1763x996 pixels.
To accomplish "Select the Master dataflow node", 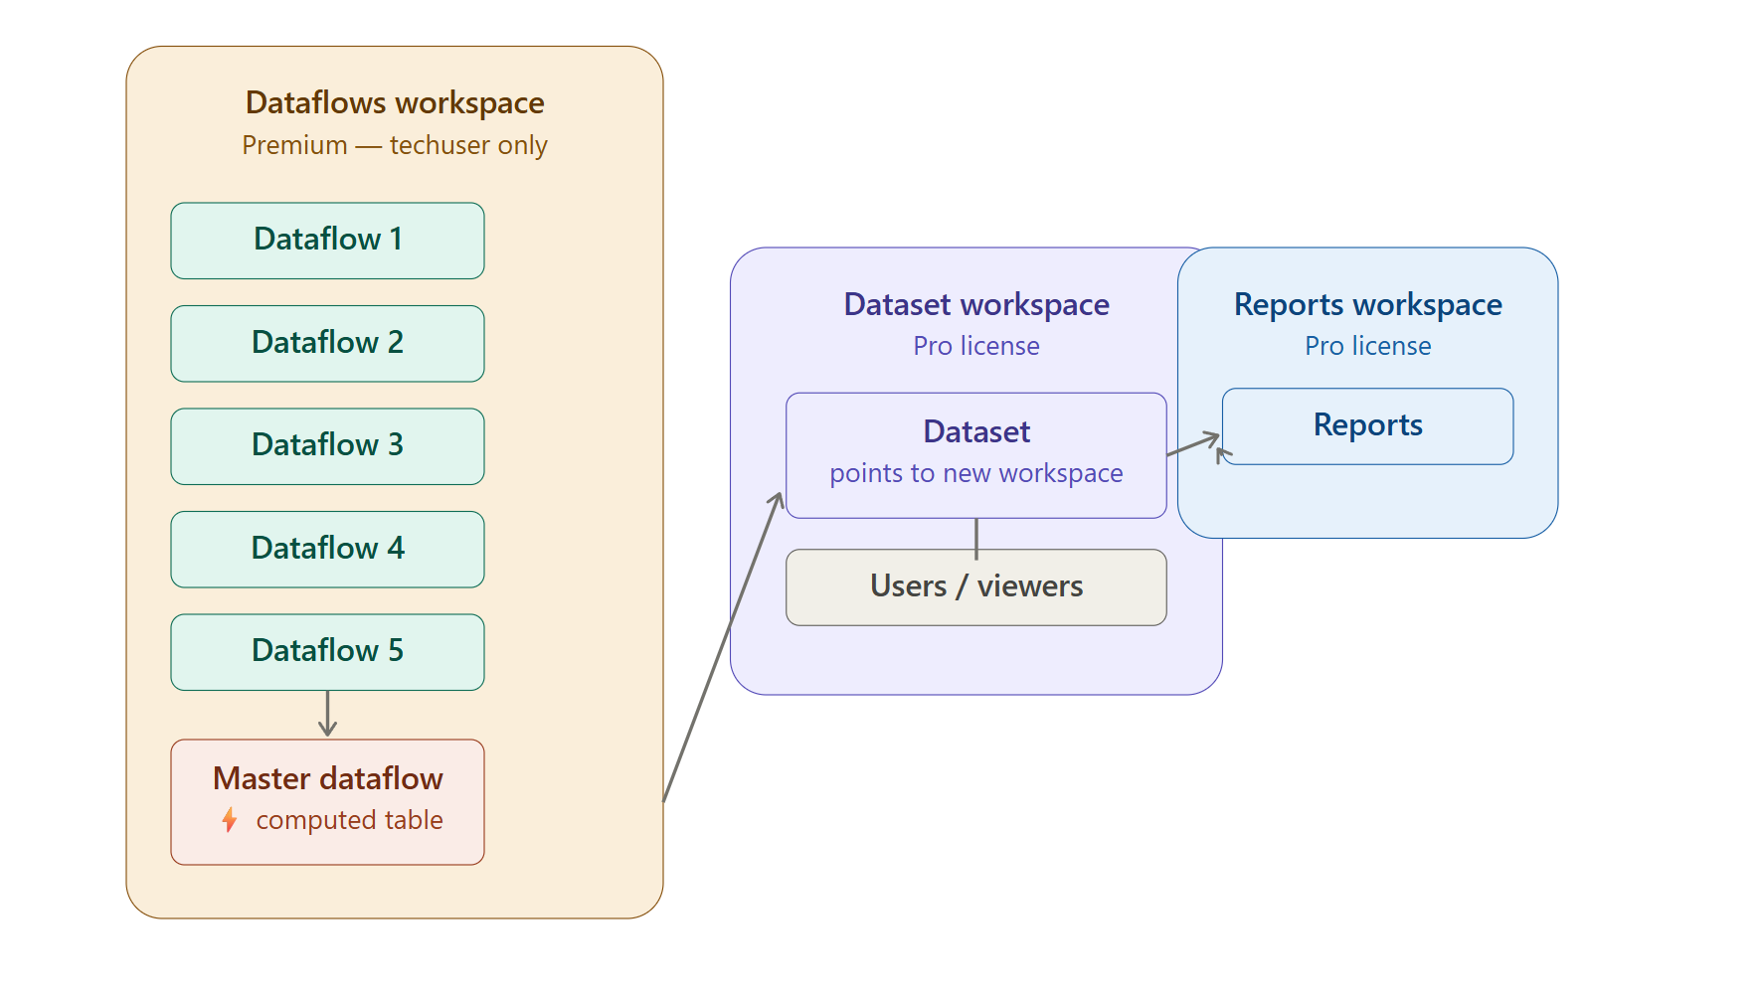I will tap(327, 802).
